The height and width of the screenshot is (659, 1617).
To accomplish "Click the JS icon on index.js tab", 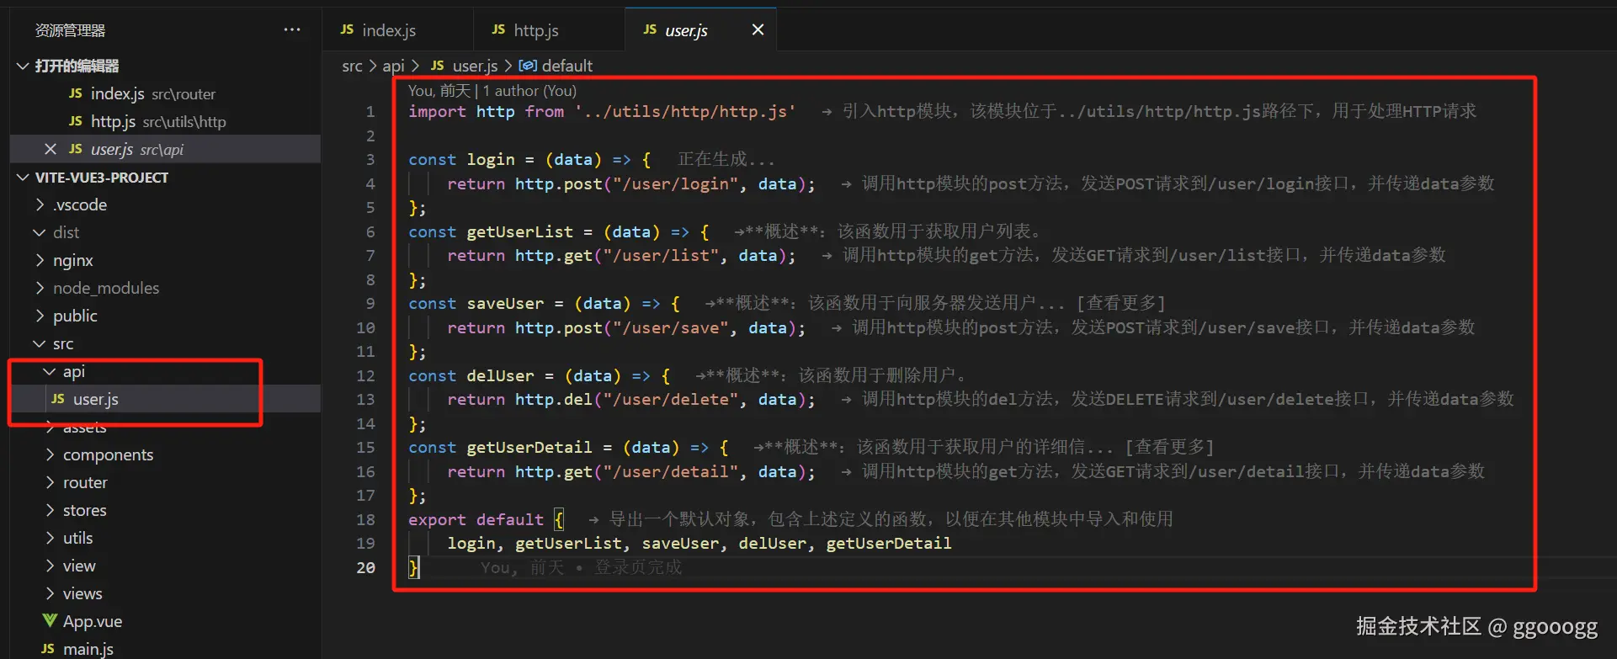I will 347,29.
